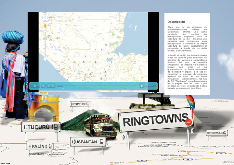Pan the map down with the arrow
234x165 pixels.
pos(45,20)
